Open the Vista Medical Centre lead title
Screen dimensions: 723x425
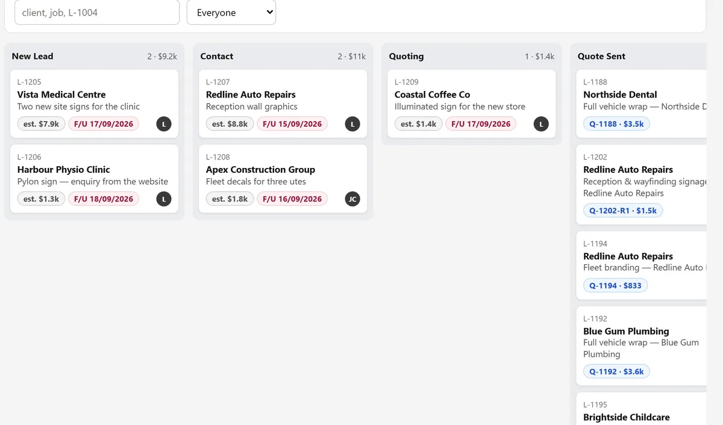point(61,95)
